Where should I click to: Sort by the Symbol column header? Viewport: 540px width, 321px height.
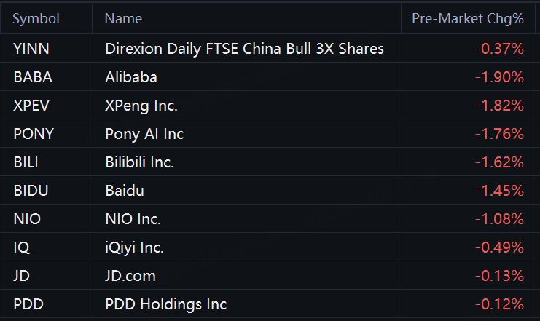coord(36,19)
